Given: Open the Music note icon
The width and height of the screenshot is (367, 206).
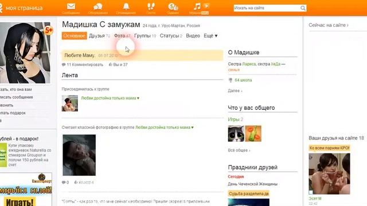Looking at the screenshot, I should (197, 6).
